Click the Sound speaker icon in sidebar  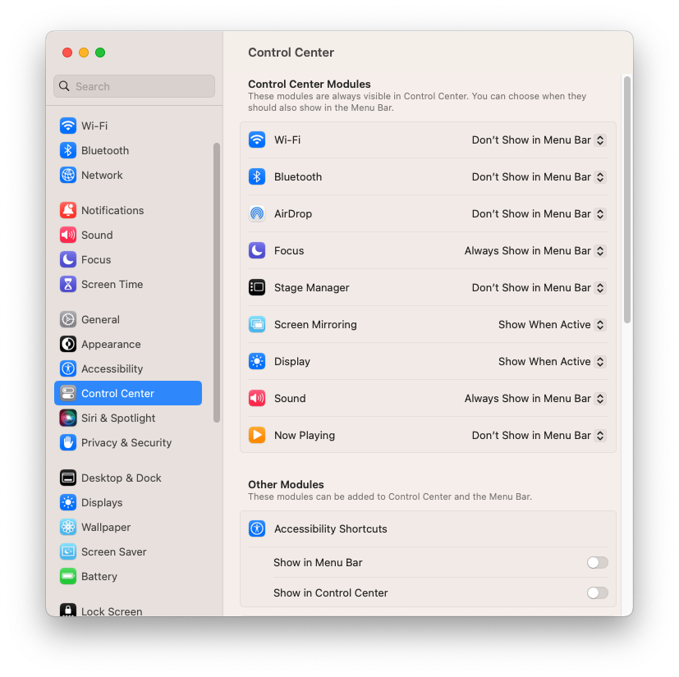click(x=68, y=235)
